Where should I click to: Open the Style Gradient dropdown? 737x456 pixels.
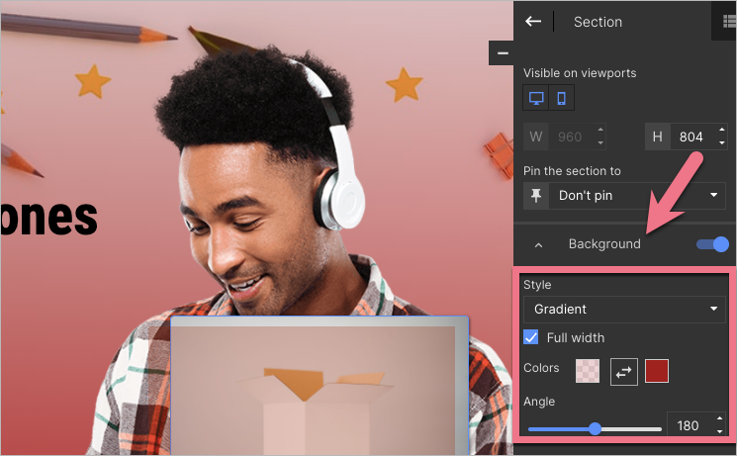624,310
